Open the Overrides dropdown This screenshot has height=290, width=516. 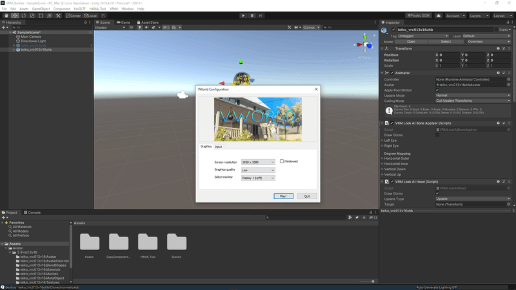click(x=488, y=41)
